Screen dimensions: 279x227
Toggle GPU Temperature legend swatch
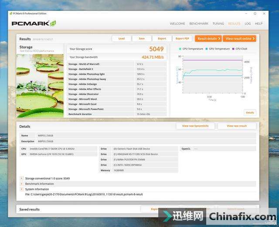tap(207, 49)
